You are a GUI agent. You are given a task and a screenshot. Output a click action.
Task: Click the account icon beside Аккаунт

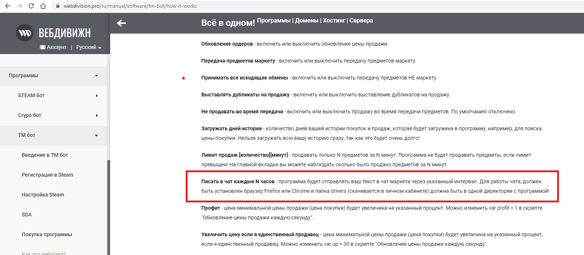pos(43,47)
